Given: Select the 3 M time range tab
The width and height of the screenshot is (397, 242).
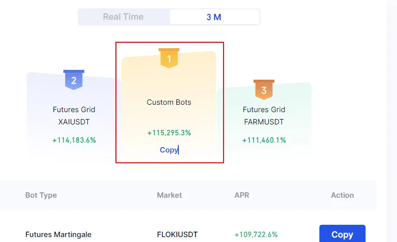Looking at the screenshot, I should (x=214, y=17).
